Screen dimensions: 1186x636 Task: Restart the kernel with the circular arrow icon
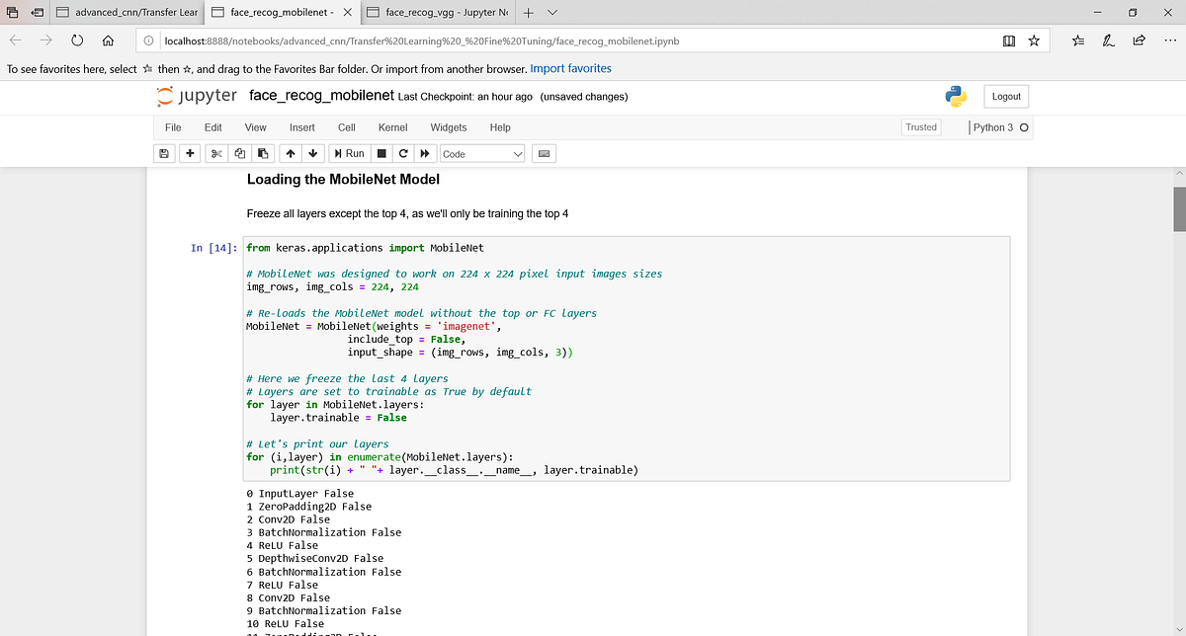[403, 153]
